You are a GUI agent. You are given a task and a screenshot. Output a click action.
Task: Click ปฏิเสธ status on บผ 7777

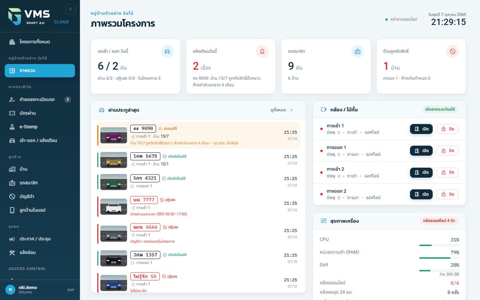168,200
